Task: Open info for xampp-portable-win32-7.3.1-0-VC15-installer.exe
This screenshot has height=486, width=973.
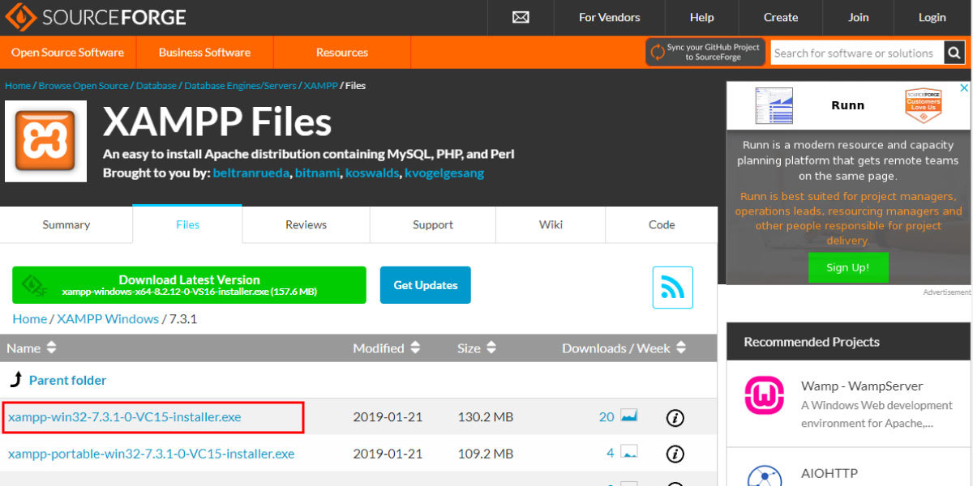Action: coord(675,454)
